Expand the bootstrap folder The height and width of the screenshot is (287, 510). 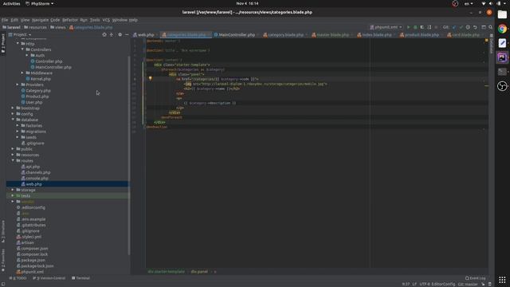point(13,108)
